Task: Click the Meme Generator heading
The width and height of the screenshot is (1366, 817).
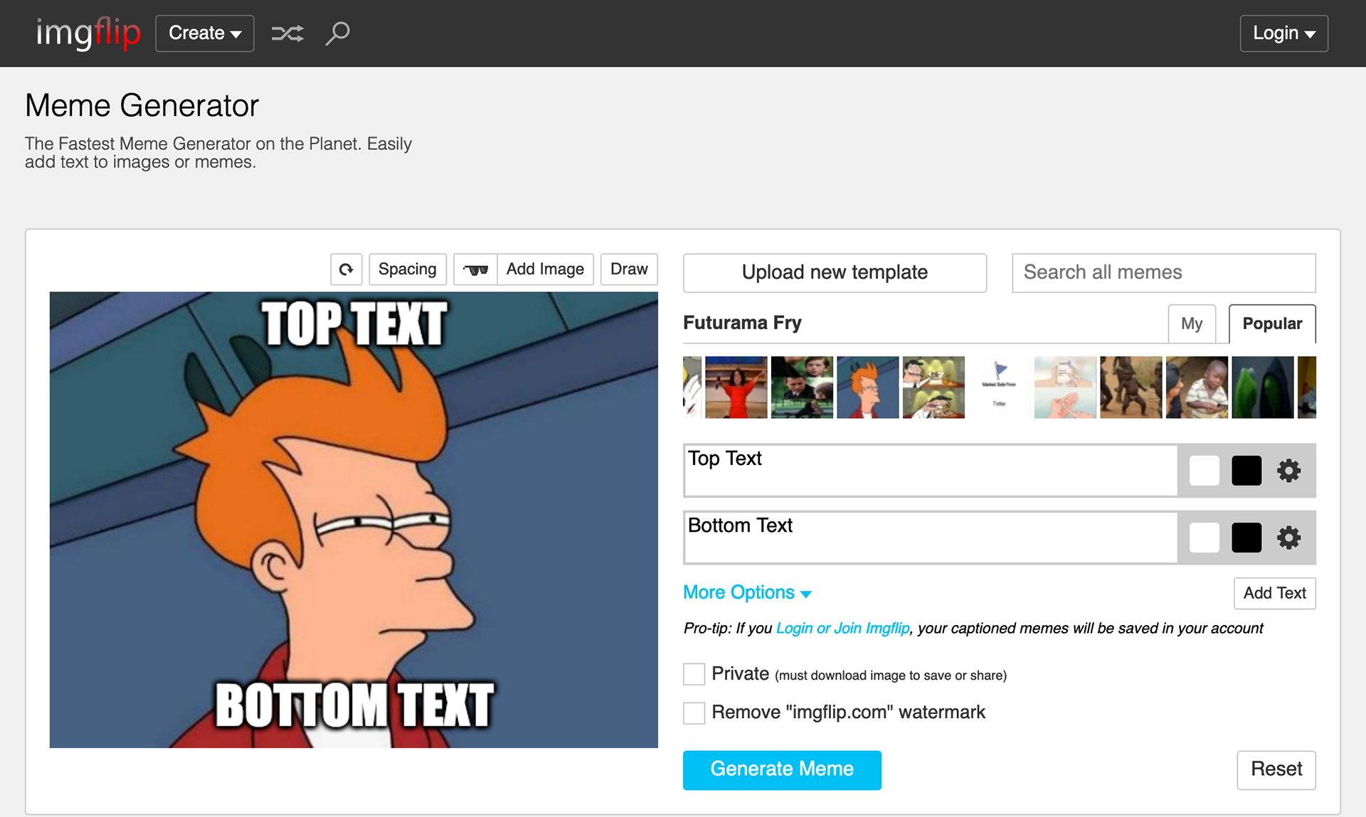Action: point(142,106)
